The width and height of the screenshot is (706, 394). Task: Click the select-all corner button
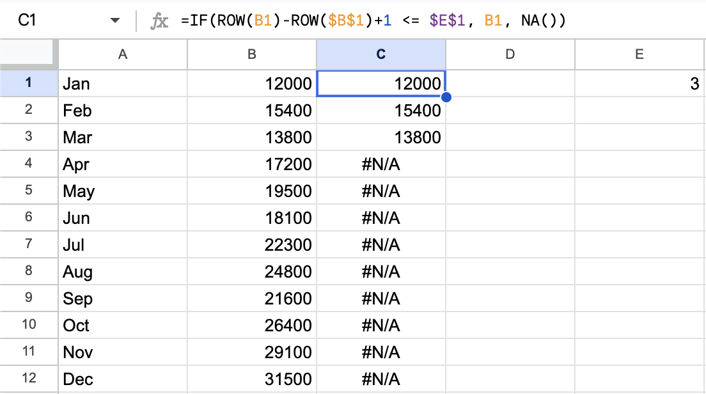(28, 54)
